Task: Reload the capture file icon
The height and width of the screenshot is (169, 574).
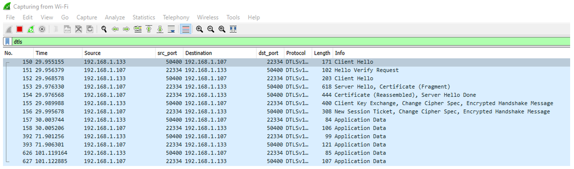Action: [x=90, y=29]
